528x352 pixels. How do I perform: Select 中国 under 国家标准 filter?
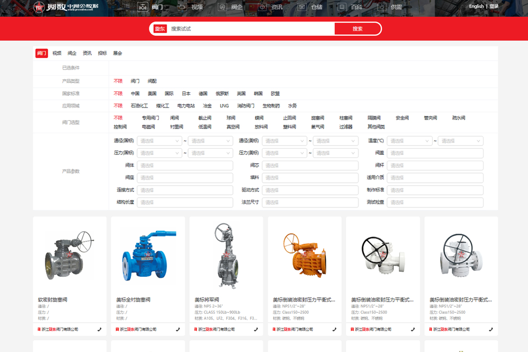tap(135, 94)
